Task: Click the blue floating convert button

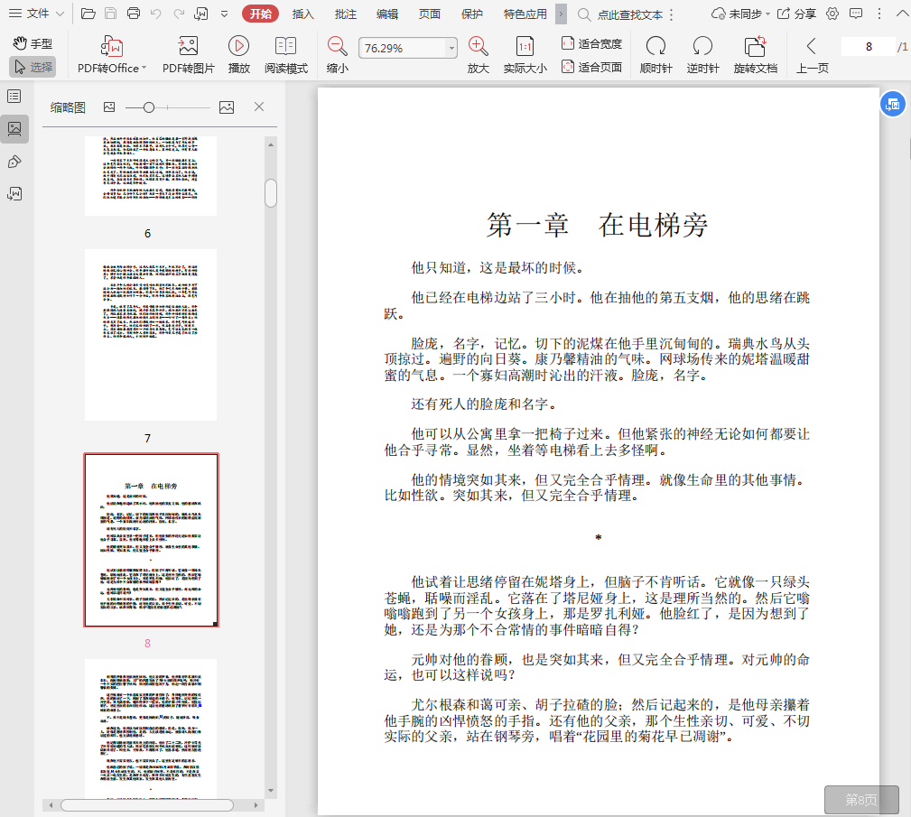Action: click(893, 104)
